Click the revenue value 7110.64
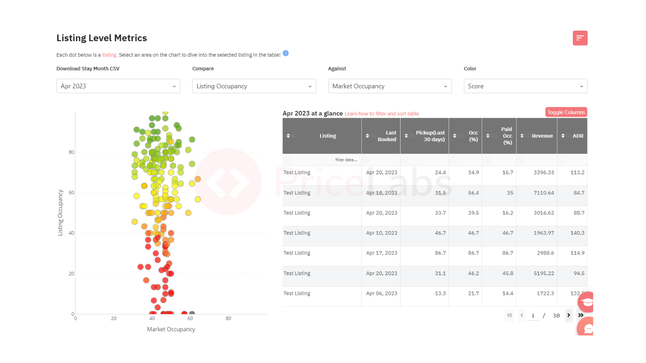646x363 pixels. click(544, 193)
